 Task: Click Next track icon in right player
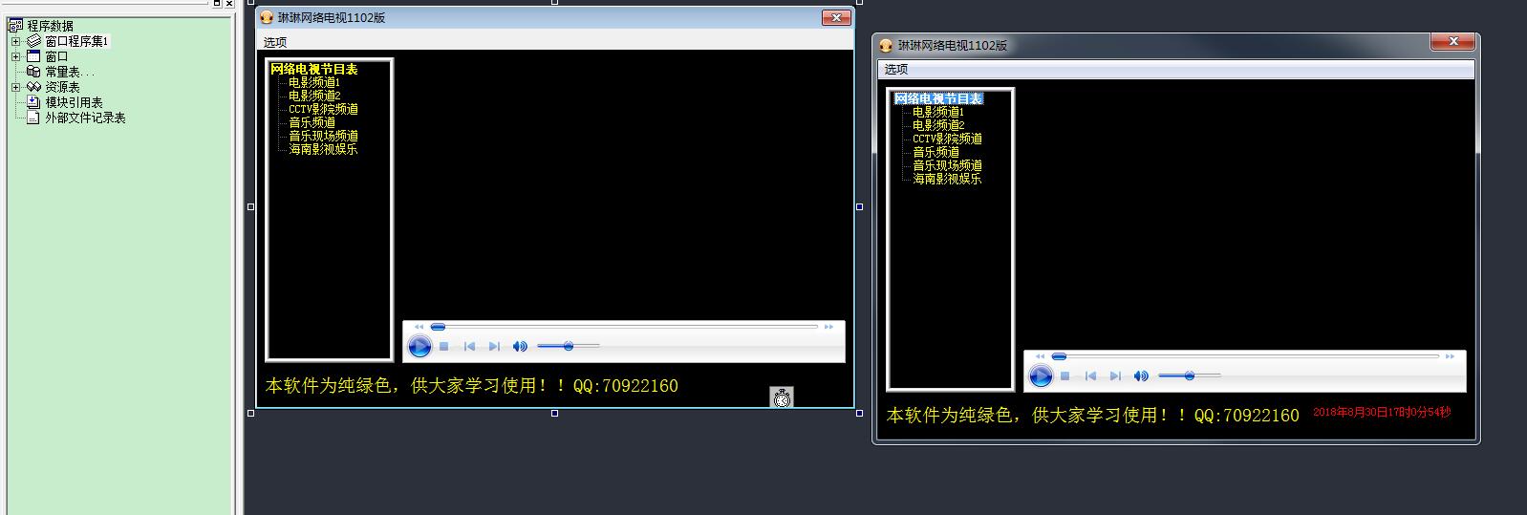click(x=1115, y=376)
